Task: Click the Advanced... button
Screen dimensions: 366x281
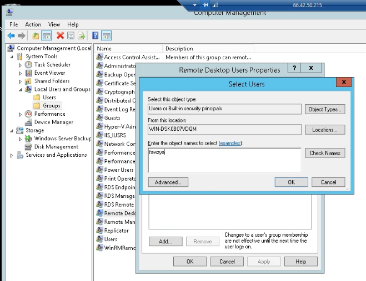Action: (x=168, y=182)
